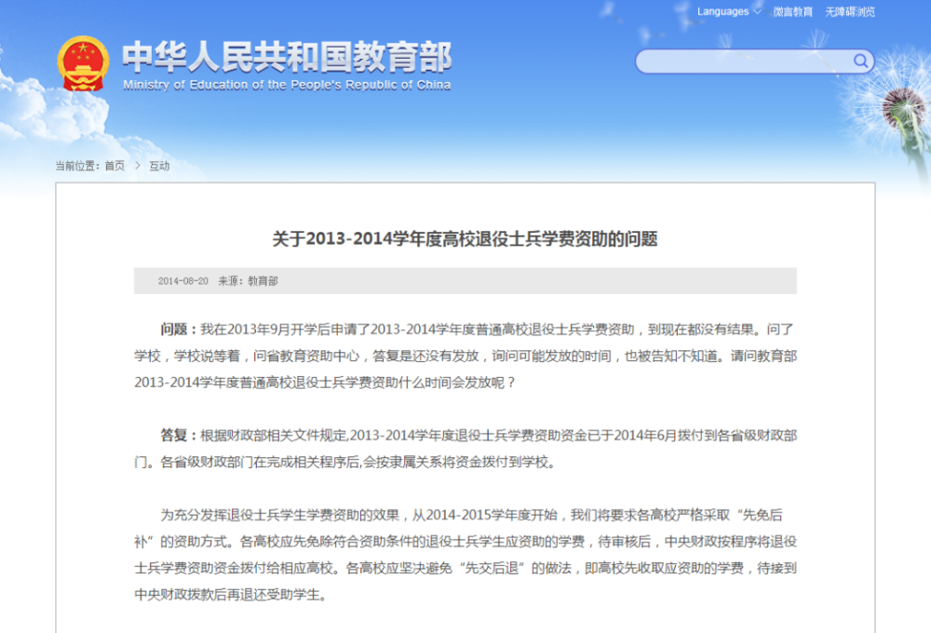Image resolution: width=931 pixels, height=633 pixels.
Task: Click the breadcrumb arrow separator
Action: [x=137, y=166]
